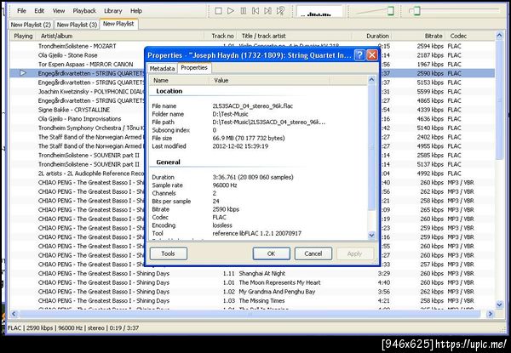Image resolution: width=511 pixels, height=353 pixels.
Task: Sort by the Playing column header
Action: click(23, 36)
